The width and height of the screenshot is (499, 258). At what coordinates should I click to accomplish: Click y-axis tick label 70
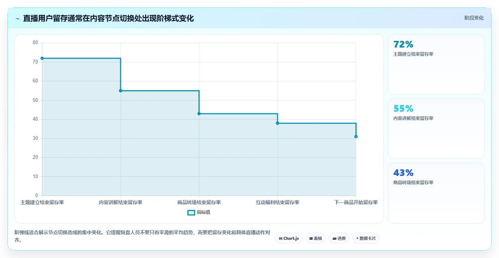35,62
